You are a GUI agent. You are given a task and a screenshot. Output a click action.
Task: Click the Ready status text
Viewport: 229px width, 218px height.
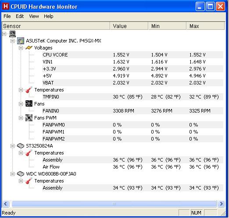pos(9,213)
